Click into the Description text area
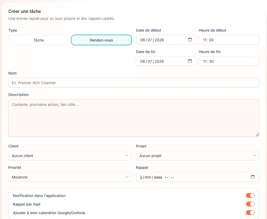This screenshot has width=267, height=219. (134, 118)
